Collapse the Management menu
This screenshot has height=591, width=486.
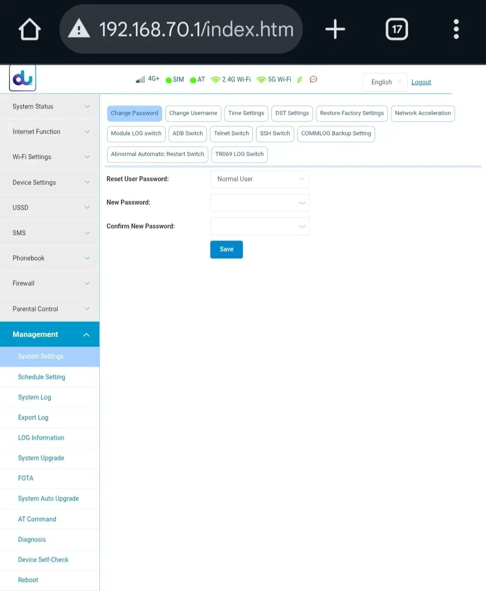pos(49,334)
